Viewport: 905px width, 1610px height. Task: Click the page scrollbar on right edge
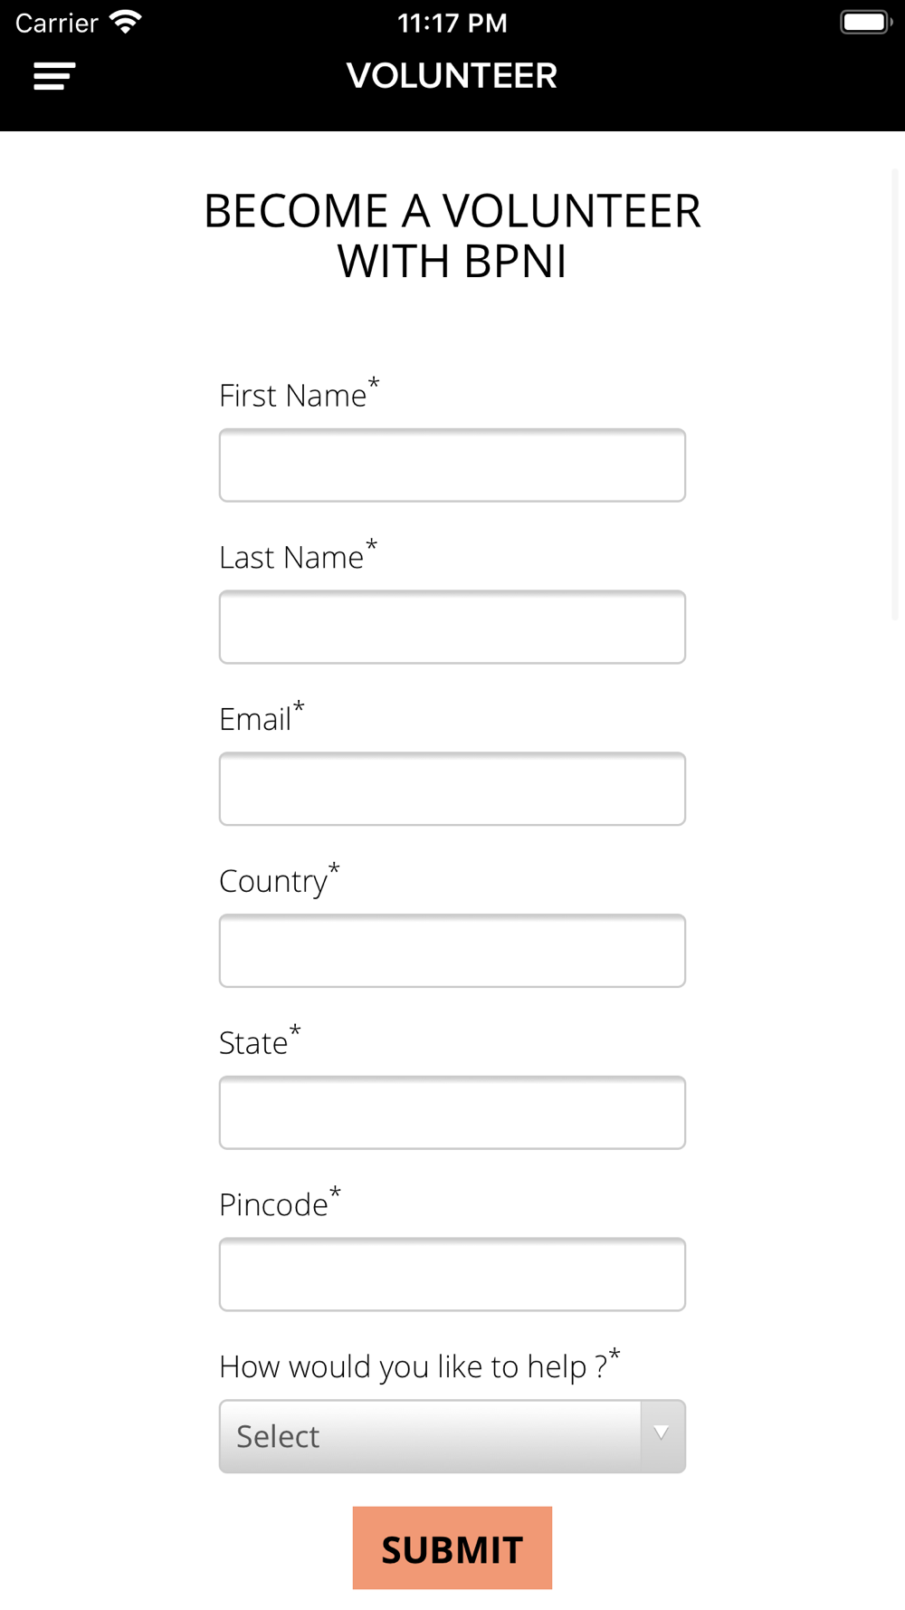coord(895,394)
